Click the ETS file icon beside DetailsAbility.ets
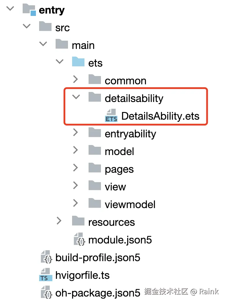The width and height of the screenshot is (226, 303). 111,116
